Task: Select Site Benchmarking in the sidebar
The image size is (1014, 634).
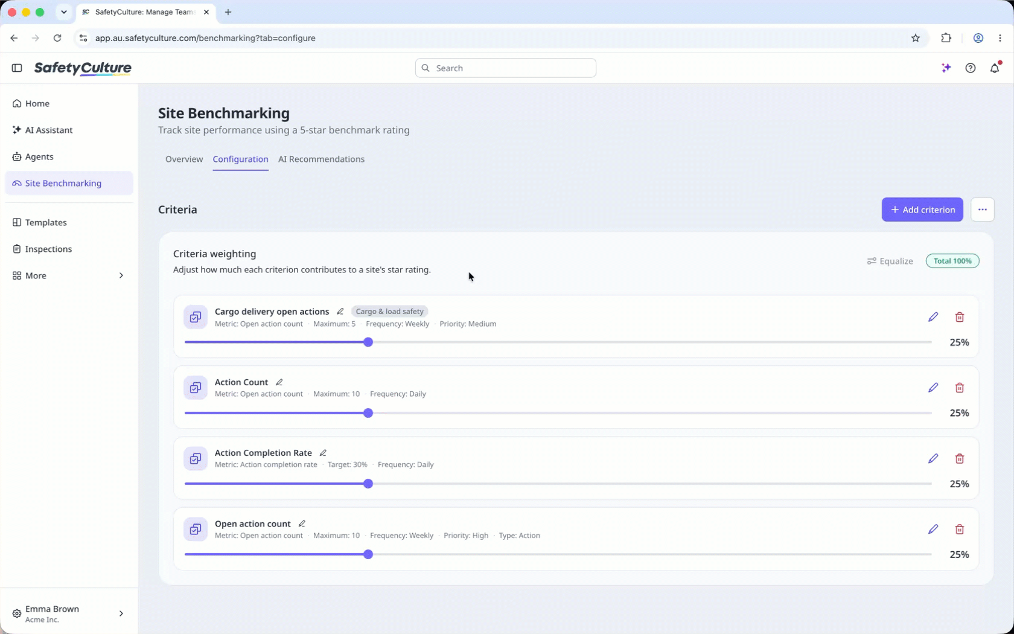Action: (69, 184)
